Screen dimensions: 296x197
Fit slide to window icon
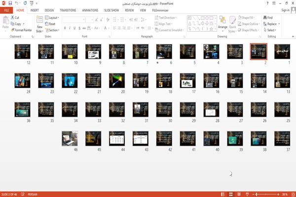point(293,194)
